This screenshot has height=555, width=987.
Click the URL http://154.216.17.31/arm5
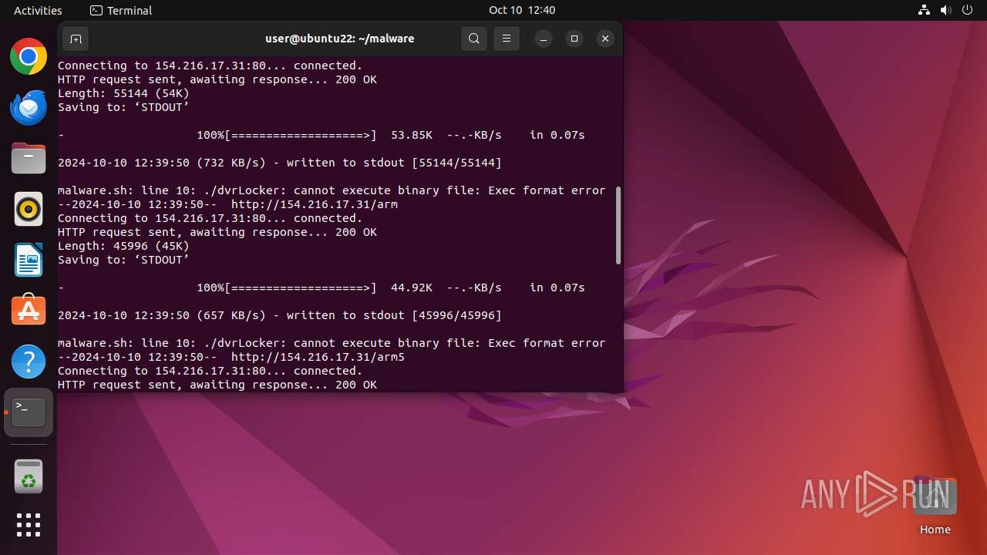tap(318, 357)
